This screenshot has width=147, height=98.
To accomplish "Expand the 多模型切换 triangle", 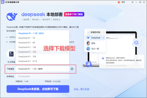I will pyautogui.click(x=88, y=32).
